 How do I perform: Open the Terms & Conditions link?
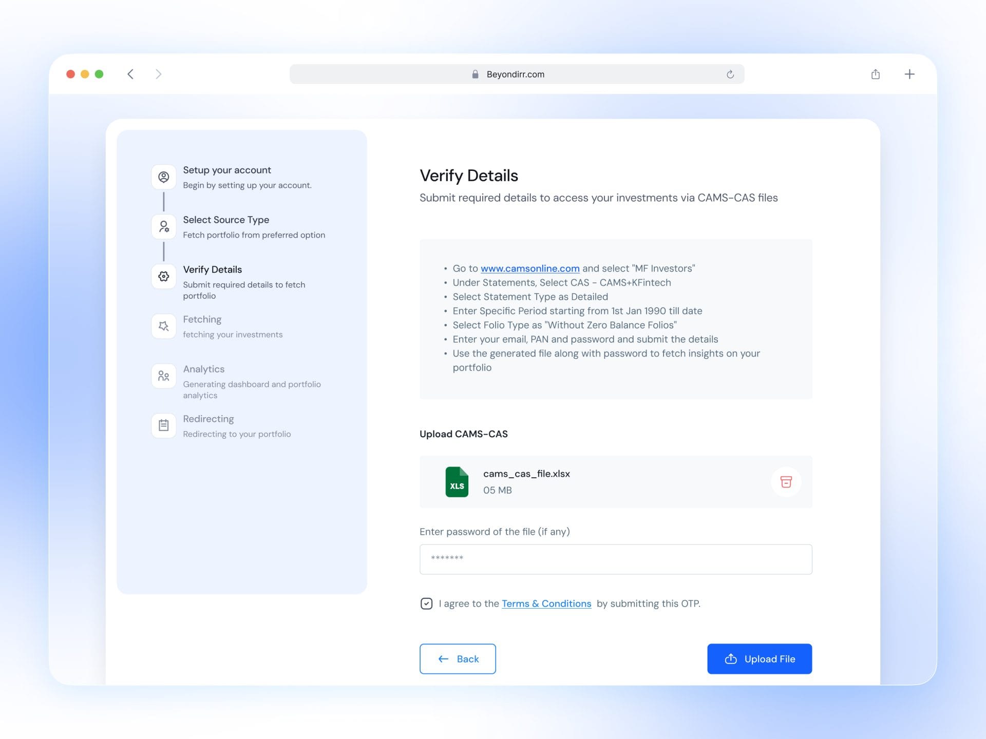(546, 604)
